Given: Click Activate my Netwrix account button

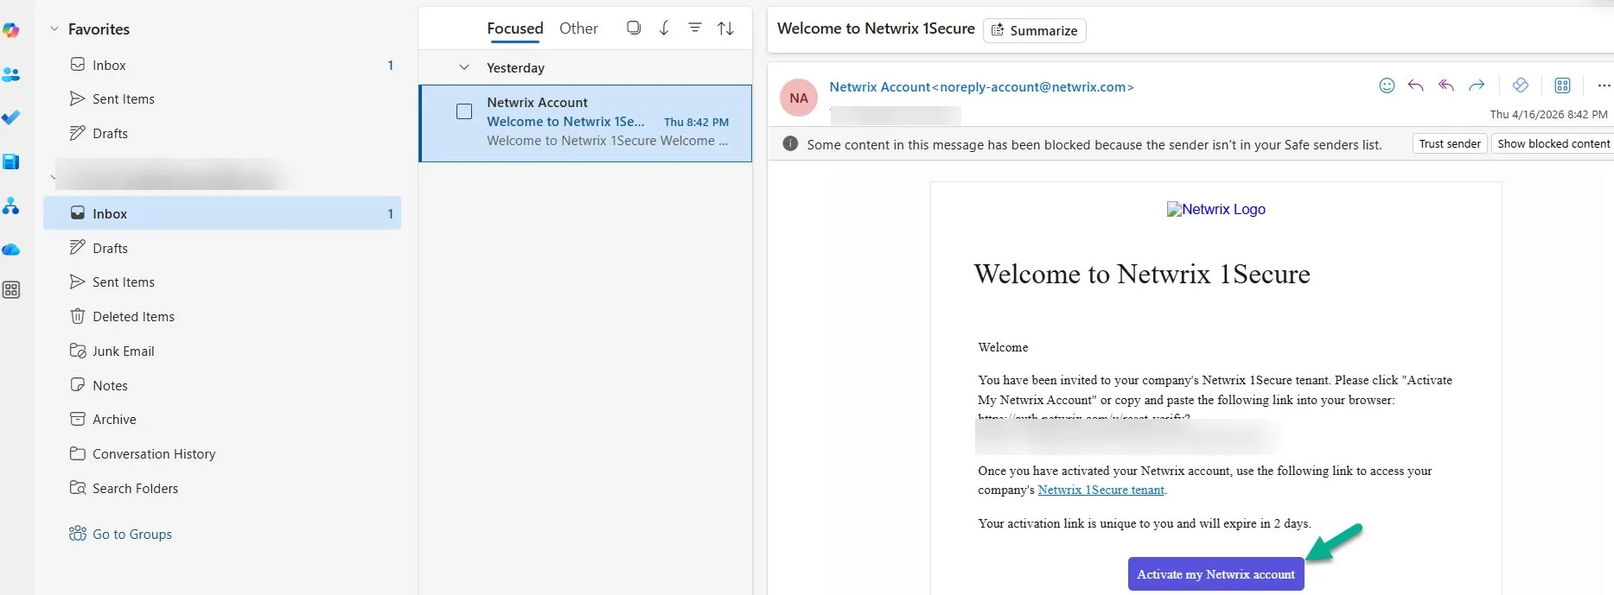Looking at the screenshot, I should (1215, 574).
